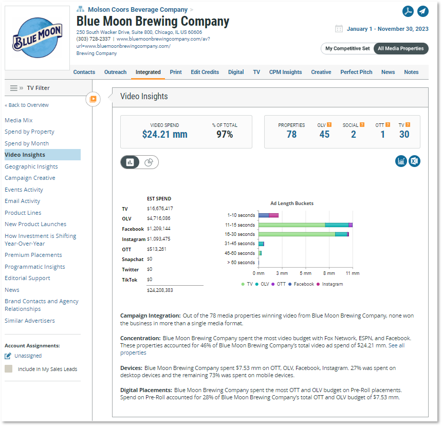Click the OTT help question mark icon
442x426 pixels.
(x=388, y=125)
